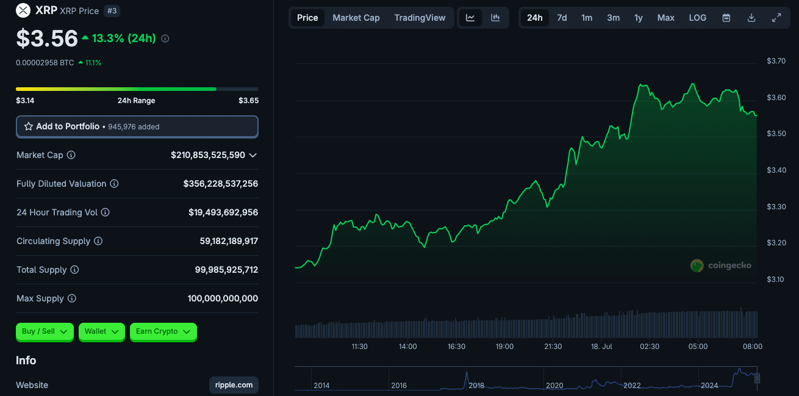Show Market Cap info tooltip icon

tap(71, 155)
